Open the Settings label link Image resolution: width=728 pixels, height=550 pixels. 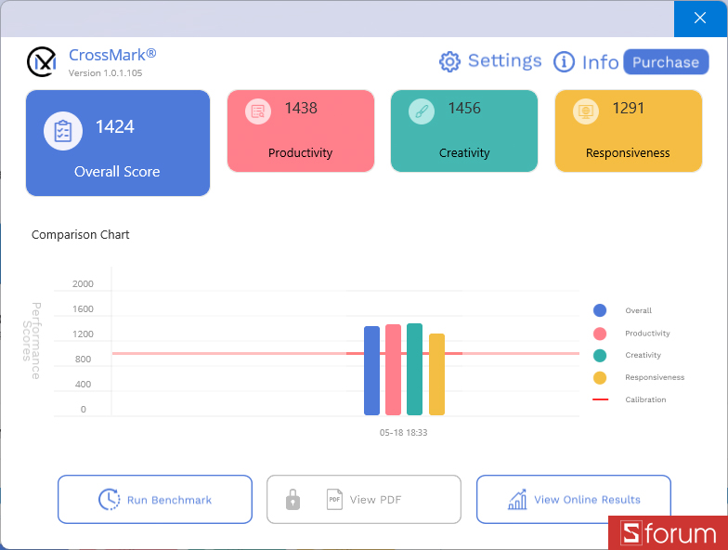[505, 61]
